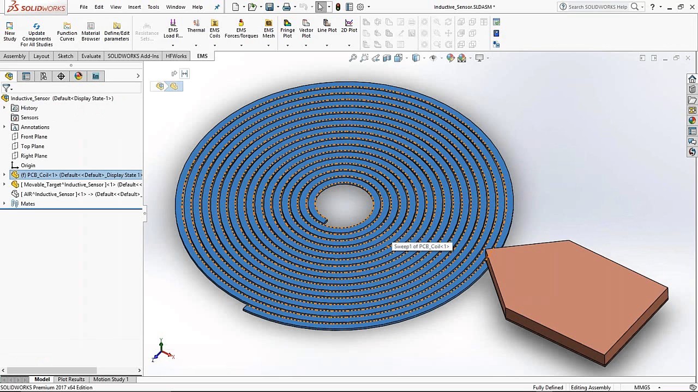Switch to Motion Study 1 tab
Viewport: 698px width, 392px height.
[x=111, y=379]
